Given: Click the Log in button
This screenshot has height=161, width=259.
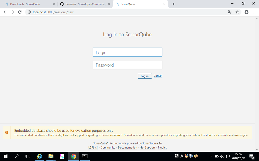Looking at the screenshot, I should pos(145,76).
